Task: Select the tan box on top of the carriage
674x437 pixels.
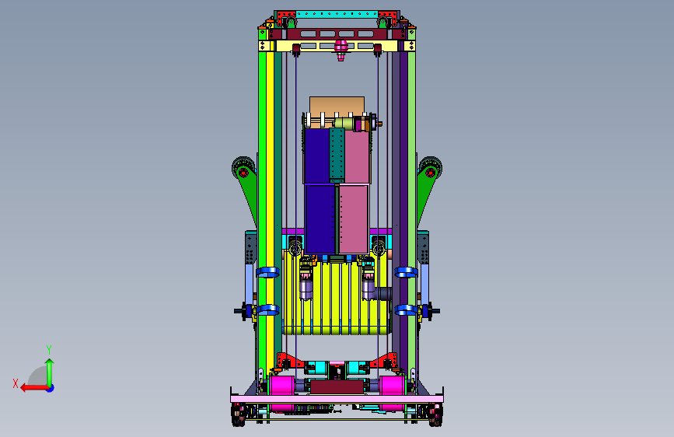Action: pos(337,107)
